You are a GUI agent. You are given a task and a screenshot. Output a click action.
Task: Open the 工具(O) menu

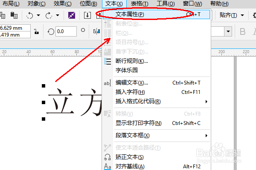pos(166,3)
